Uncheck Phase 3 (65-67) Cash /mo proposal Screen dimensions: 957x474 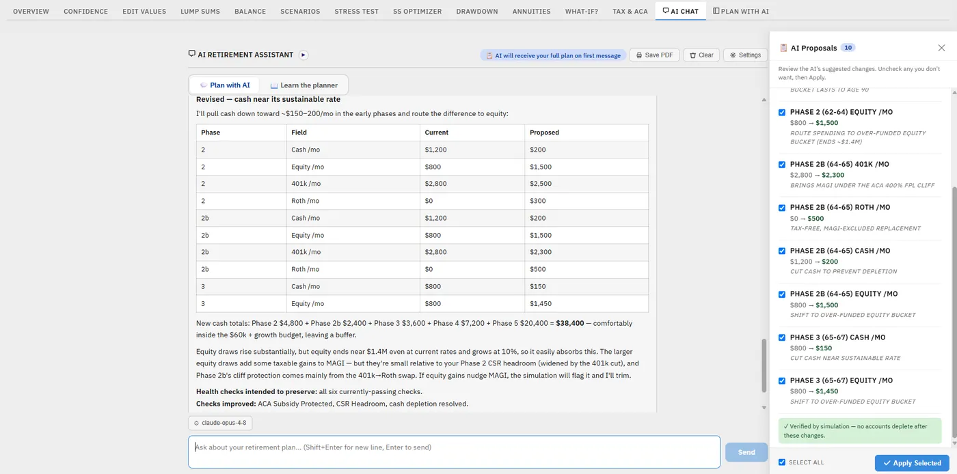coord(782,337)
